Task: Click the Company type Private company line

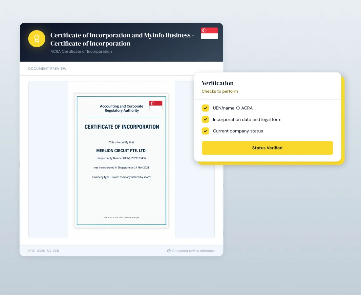Action: point(122,177)
